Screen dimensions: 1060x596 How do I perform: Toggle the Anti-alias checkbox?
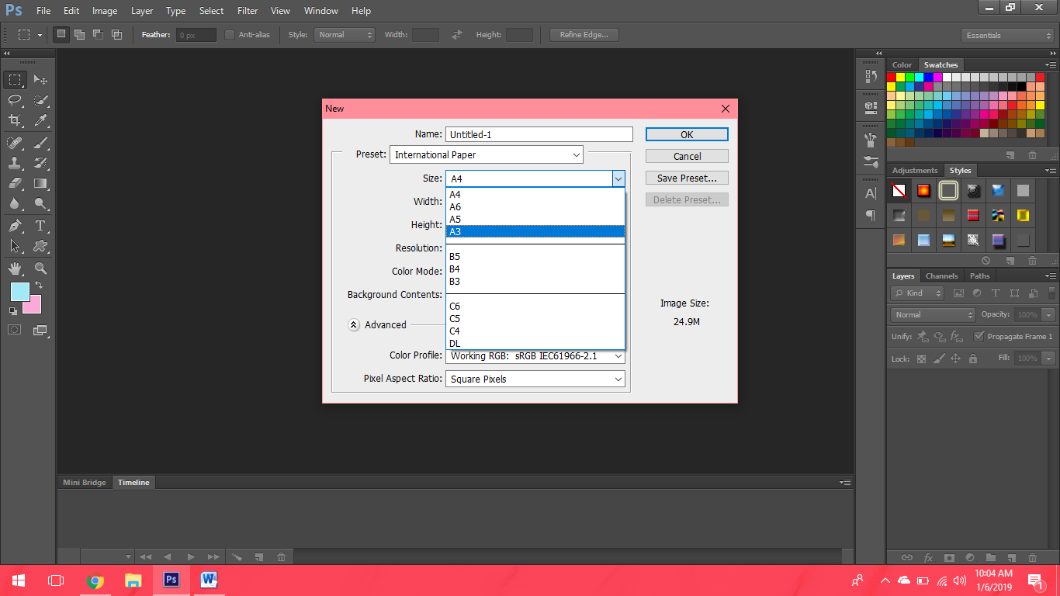[x=230, y=35]
